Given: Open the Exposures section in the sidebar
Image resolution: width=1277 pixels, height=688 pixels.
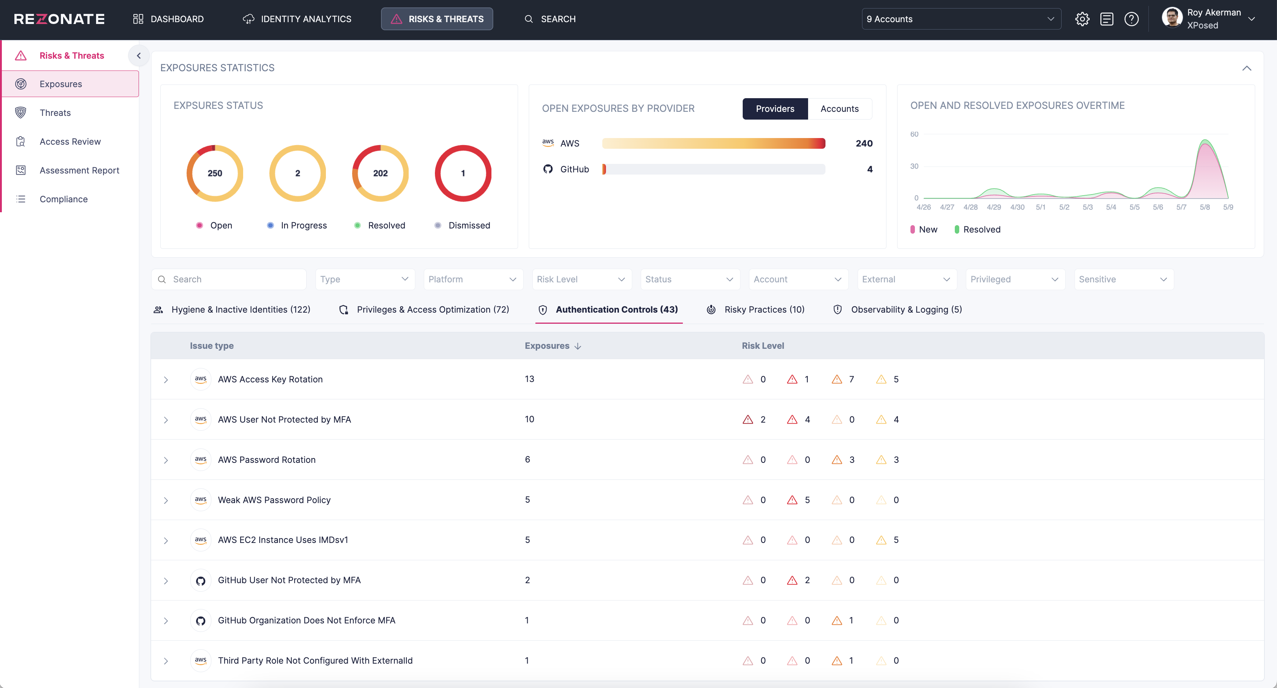Looking at the screenshot, I should click(x=61, y=84).
